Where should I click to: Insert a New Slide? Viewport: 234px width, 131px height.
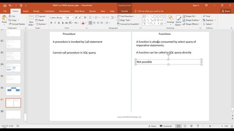(x=31, y=20)
